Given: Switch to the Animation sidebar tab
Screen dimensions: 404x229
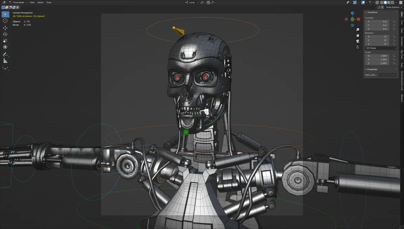Looking at the screenshot, I should point(402,41).
